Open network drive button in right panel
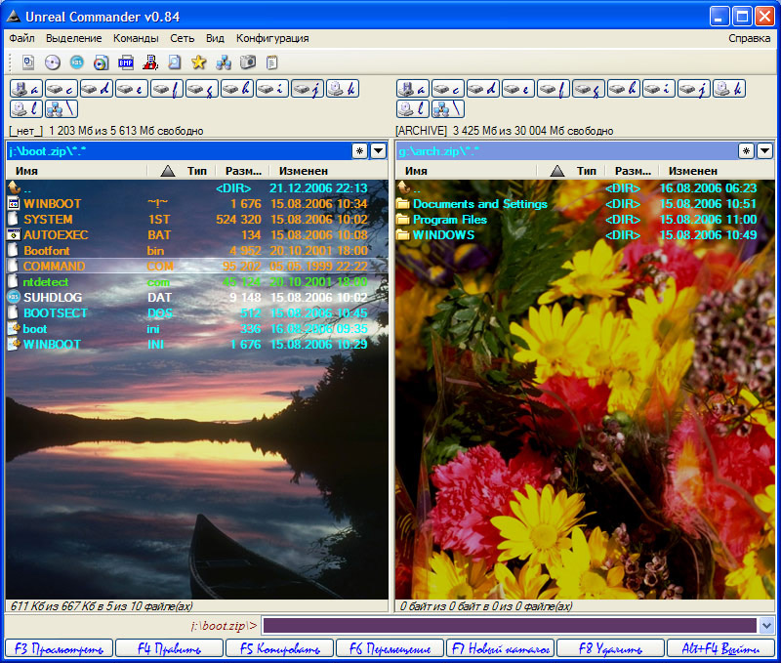Image resolution: width=781 pixels, height=663 pixels. [448, 108]
